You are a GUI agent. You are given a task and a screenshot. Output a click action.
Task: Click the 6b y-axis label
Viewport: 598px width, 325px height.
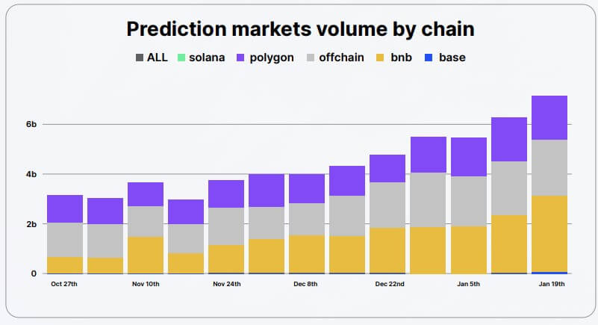pos(31,124)
